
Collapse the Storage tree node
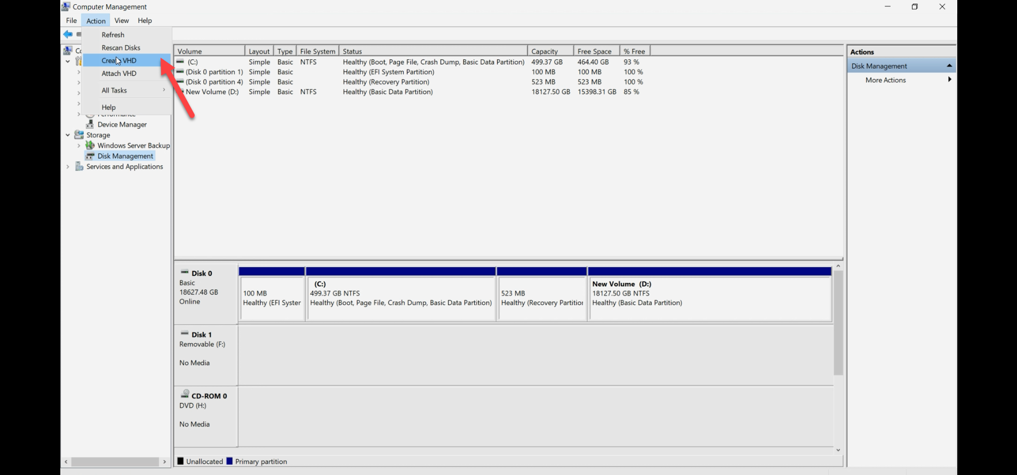(x=68, y=135)
